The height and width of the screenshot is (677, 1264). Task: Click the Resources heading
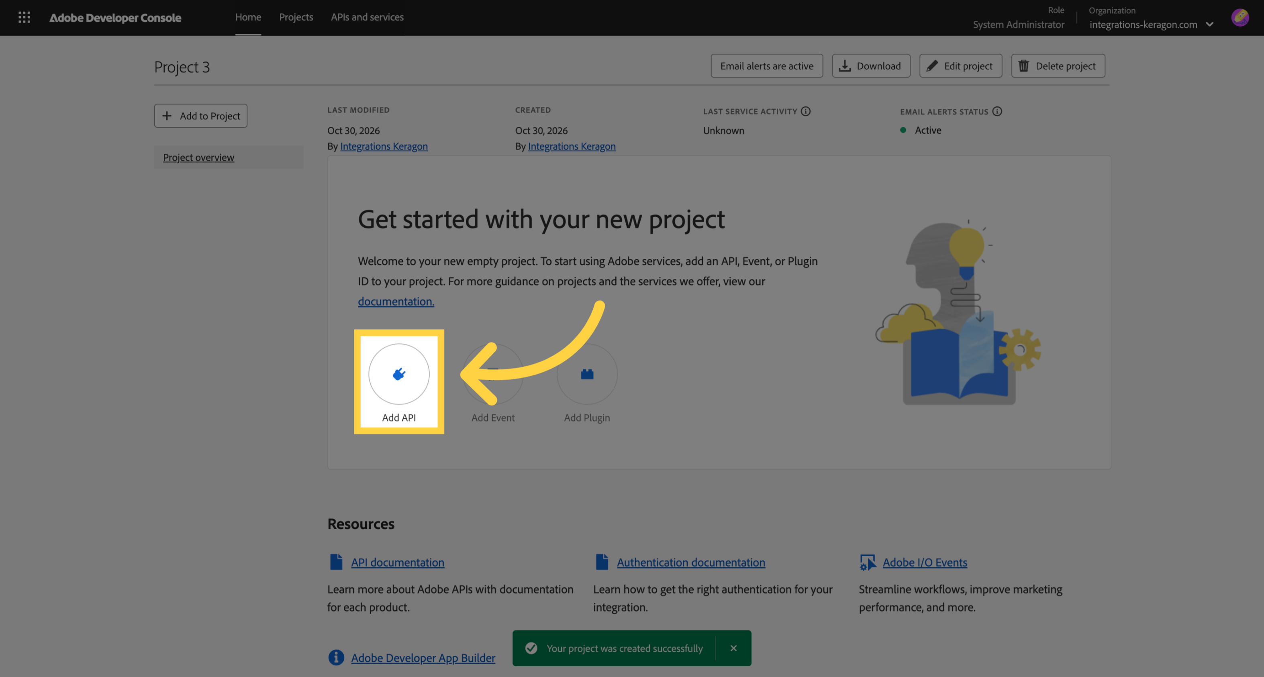click(x=361, y=524)
